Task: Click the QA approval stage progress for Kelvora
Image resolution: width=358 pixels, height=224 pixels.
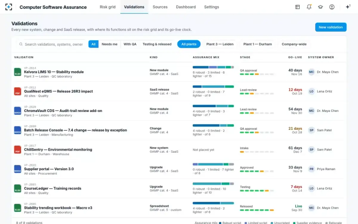Action: click(x=257, y=74)
